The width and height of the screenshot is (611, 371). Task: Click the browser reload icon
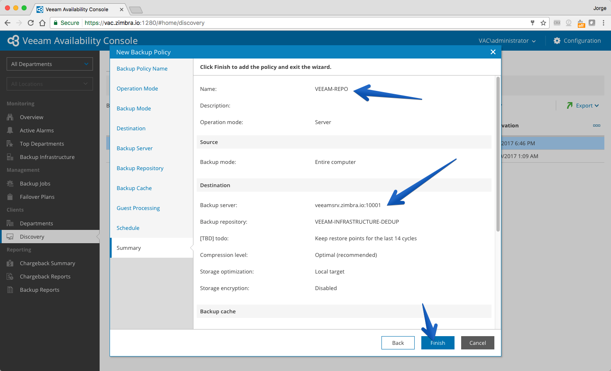coord(30,23)
